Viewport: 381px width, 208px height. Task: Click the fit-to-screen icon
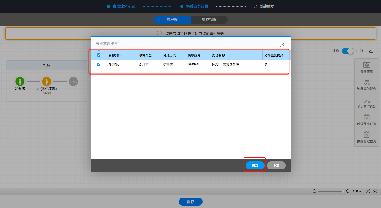pos(368,191)
